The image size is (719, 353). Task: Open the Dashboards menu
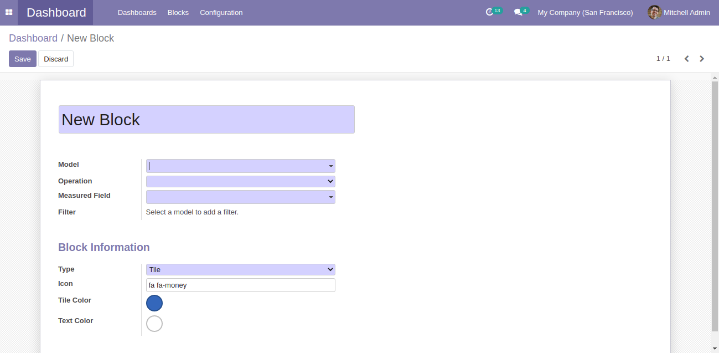pyautogui.click(x=137, y=12)
